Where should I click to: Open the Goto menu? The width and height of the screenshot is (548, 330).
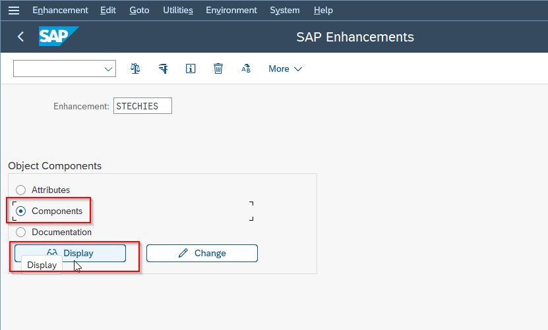point(139,11)
